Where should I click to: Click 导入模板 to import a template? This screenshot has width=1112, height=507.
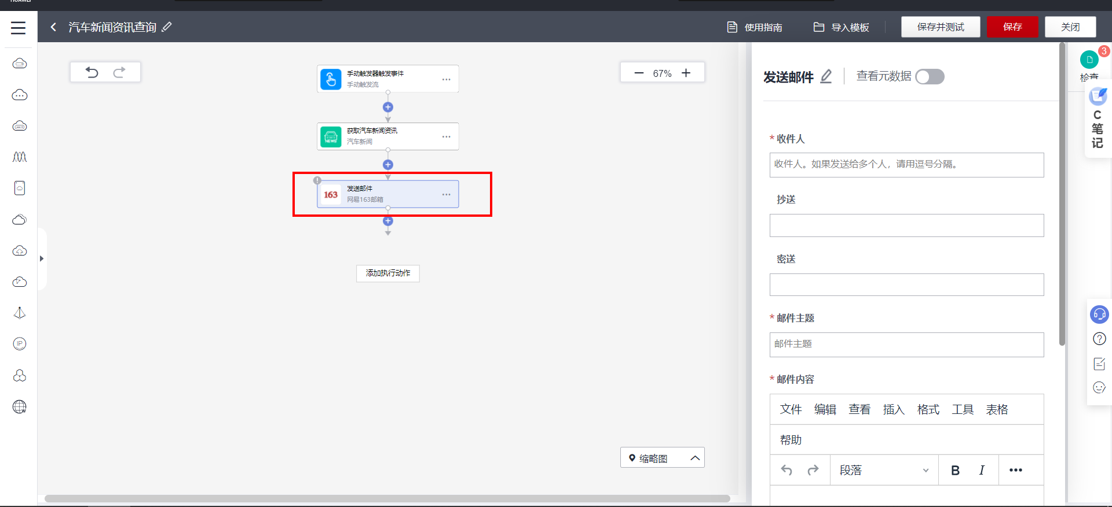[x=842, y=27]
